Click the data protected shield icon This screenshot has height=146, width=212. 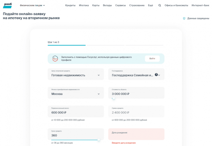(184, 19)
